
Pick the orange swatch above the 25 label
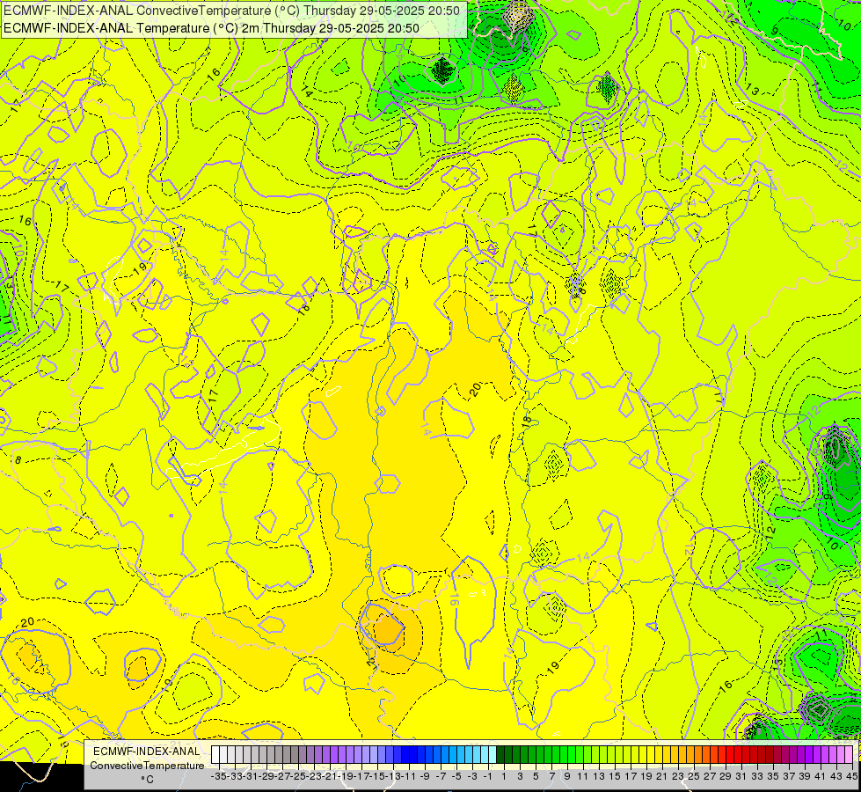[x=698, y=755]
